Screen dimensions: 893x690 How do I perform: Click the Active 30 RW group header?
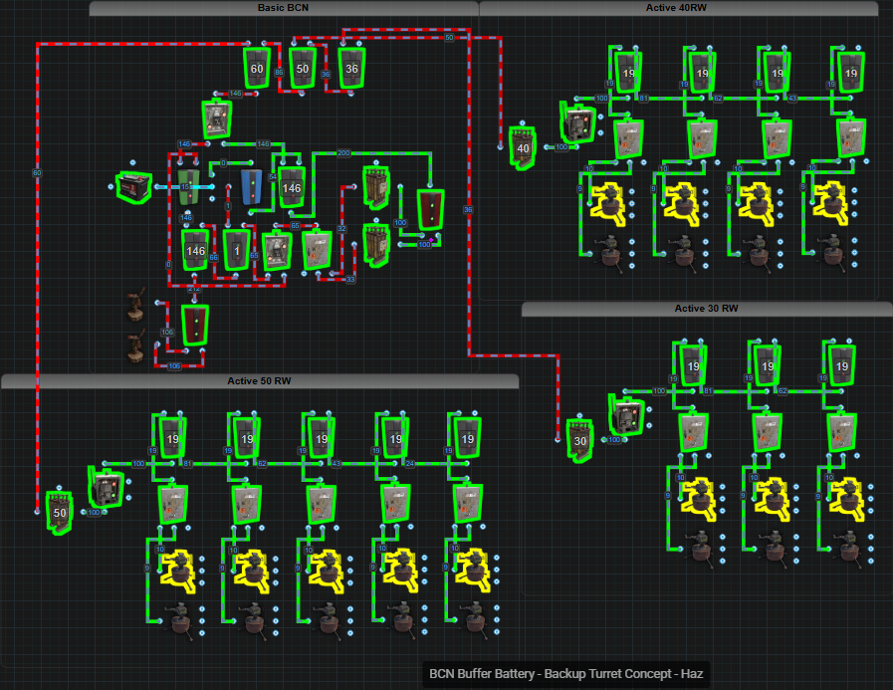tap(707, 309)
